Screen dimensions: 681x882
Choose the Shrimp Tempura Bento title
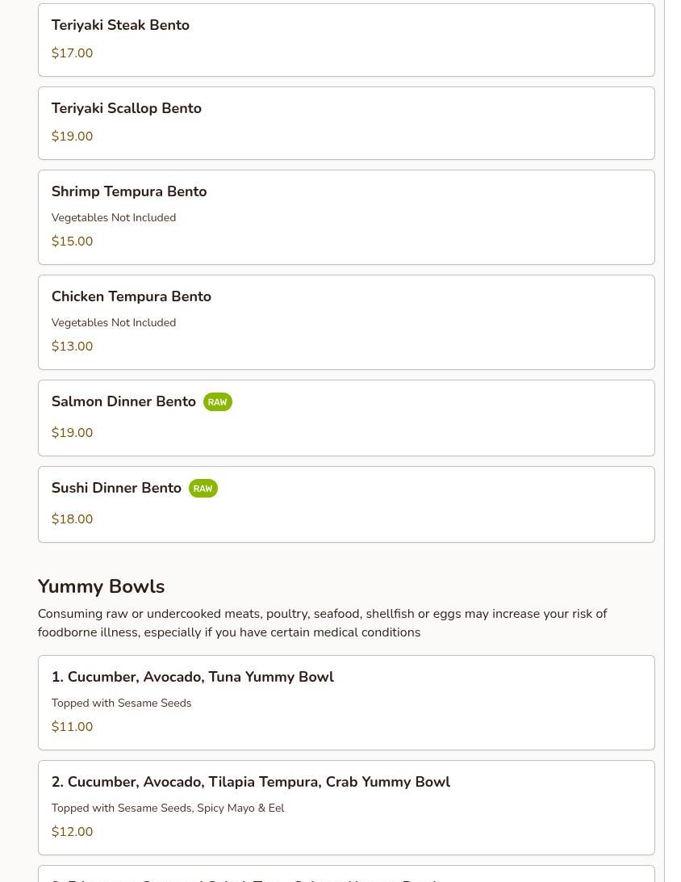[129, 192]
